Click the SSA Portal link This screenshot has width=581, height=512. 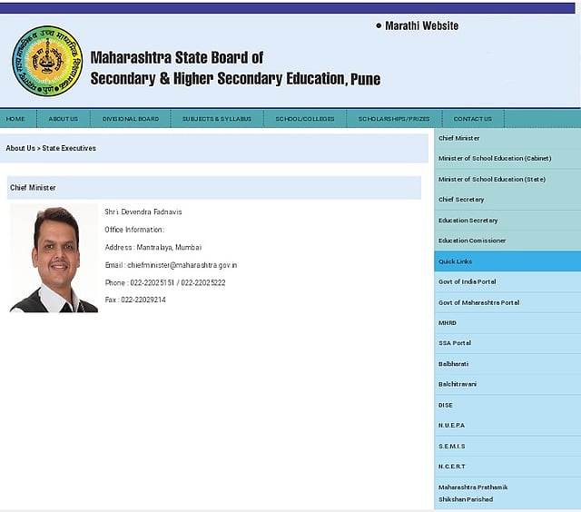(454, 343)
